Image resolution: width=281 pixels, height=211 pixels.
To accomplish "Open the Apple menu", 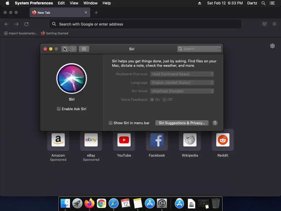I will (x=7, y=3).
